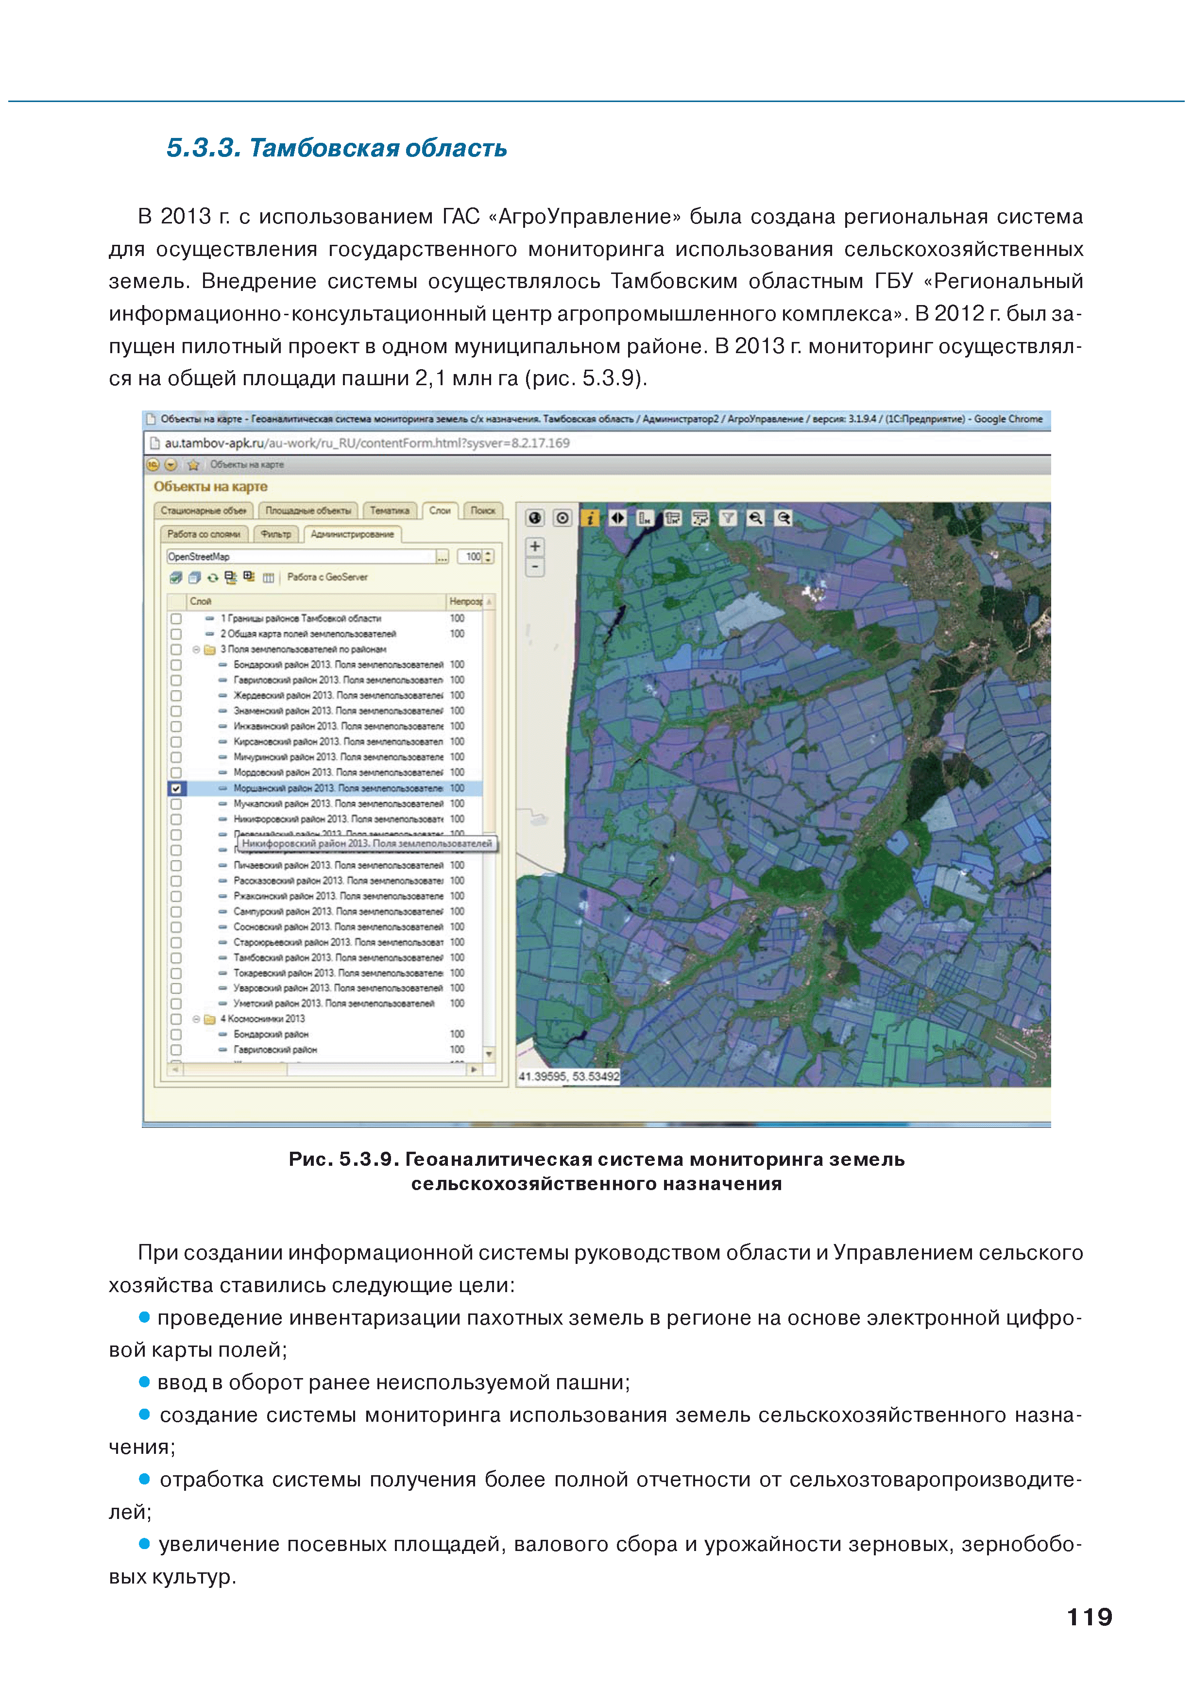The height and width of the screenshot is (1704, 1193).
Task: Click the tree hierarchy icon in the layers toolbar
Action: pos(231,577)
